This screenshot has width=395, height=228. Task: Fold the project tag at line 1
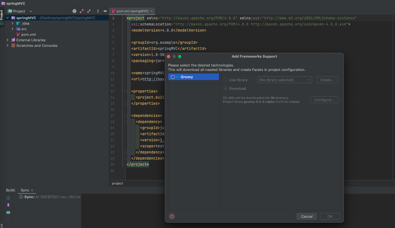(125, 18)
